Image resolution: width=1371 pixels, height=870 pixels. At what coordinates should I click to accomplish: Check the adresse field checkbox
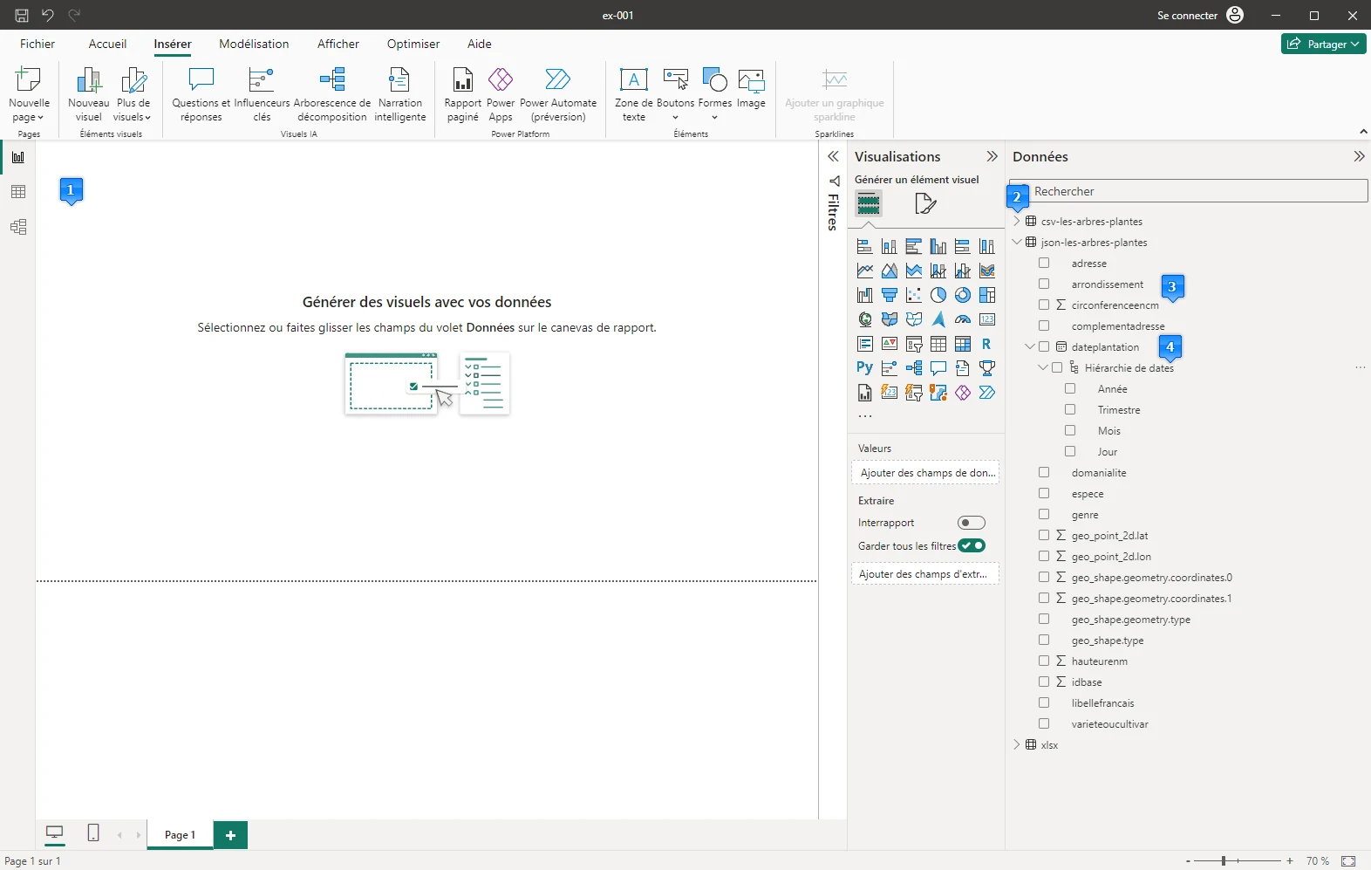click(x=1044, y=264)
